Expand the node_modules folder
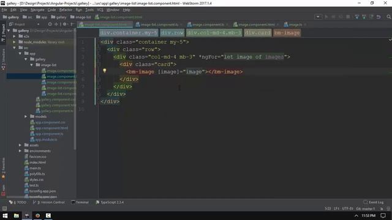392x220 pixels. click(15, 42)
